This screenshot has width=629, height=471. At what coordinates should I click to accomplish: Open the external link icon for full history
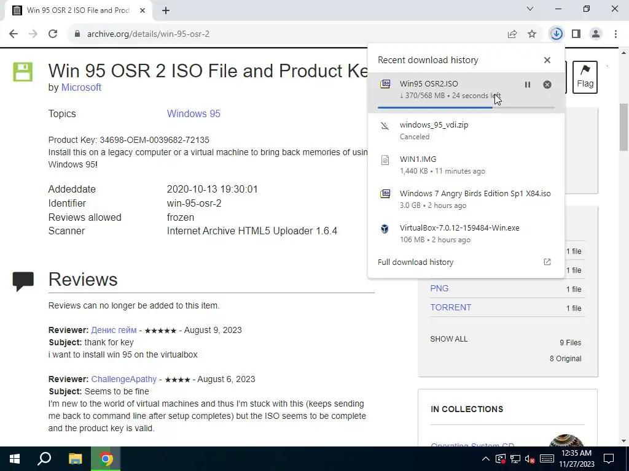click(547, 262)
